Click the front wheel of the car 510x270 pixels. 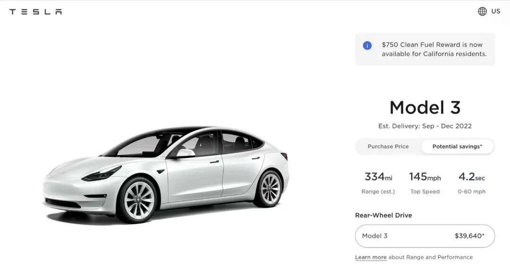coord(138,200)
